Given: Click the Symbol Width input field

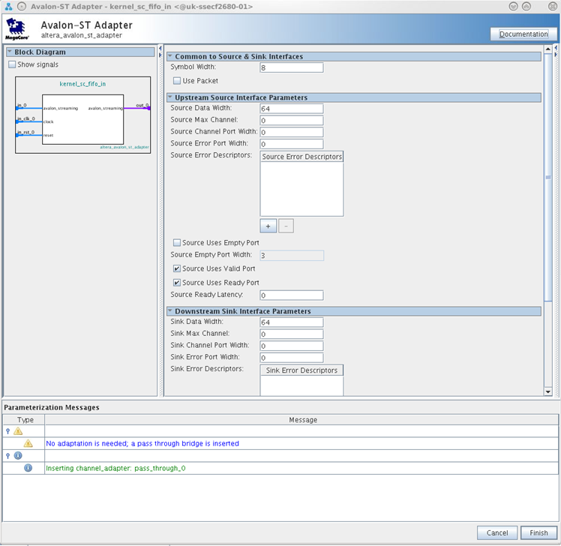Looking at the screenshot, I should [292, 67].
